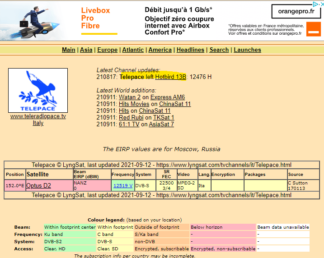
Task: Click the Ku band legend cell
Action: (70, 234)
